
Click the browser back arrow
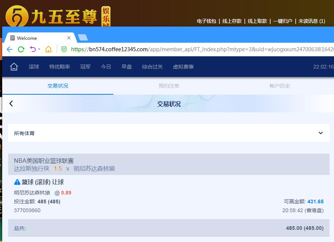(10, 49)
